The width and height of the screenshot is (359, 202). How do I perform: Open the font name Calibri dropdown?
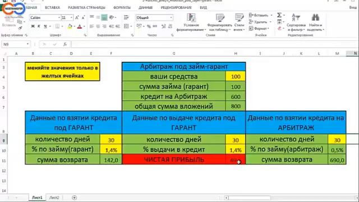pos(59,17)
